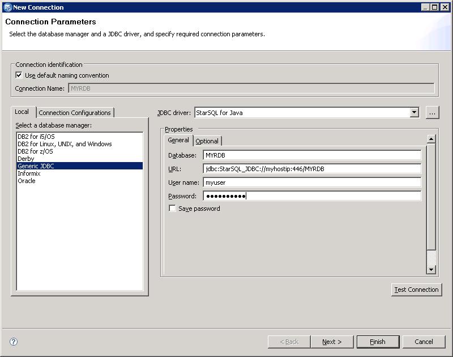Click Next to proceed

(332, 342)
